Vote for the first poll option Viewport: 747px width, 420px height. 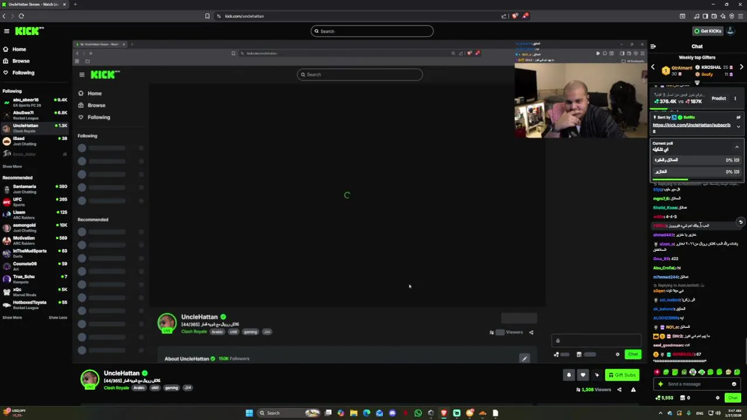click(x=697, y=160)
